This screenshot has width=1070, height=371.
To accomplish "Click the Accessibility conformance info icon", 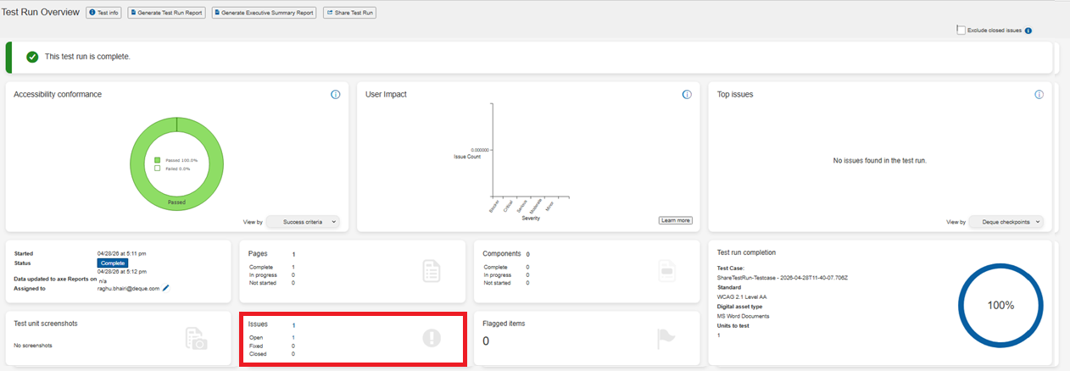I will (x=336, y=94).
